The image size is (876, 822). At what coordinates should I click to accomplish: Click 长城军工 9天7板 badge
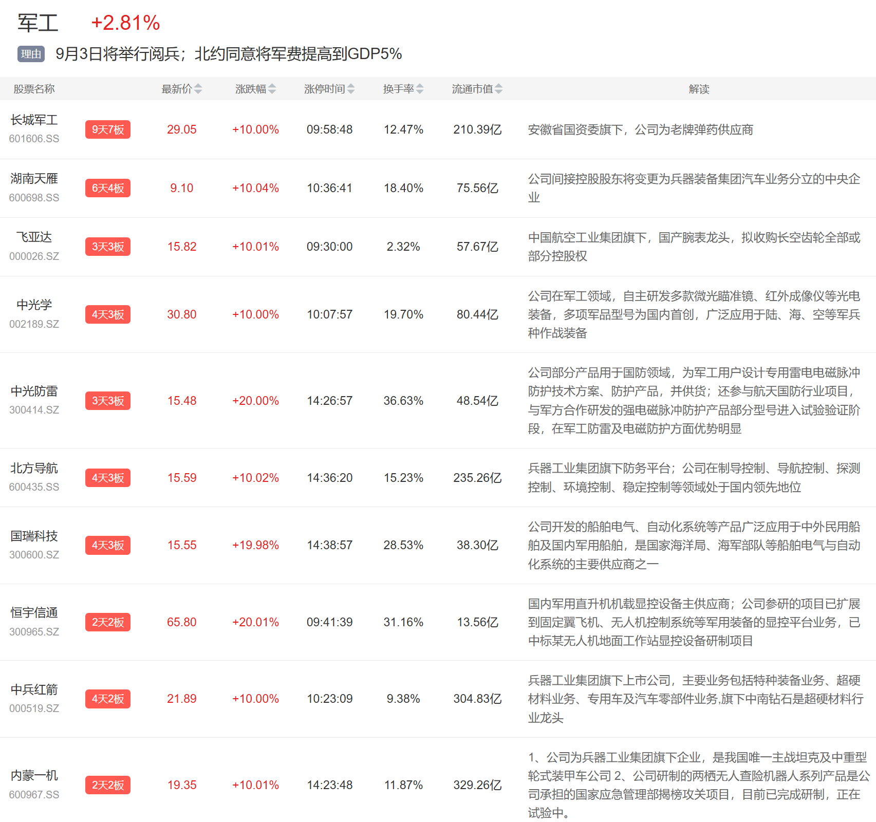point(108,129)
